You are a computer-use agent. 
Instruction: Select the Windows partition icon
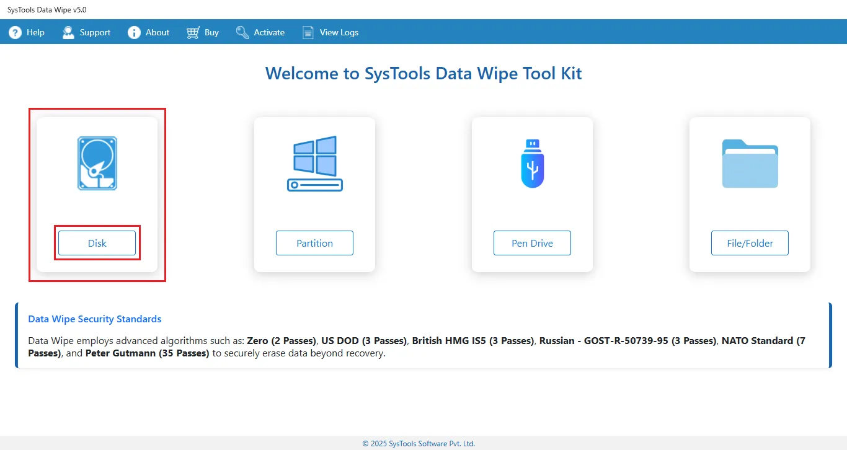tap(315, 164)
